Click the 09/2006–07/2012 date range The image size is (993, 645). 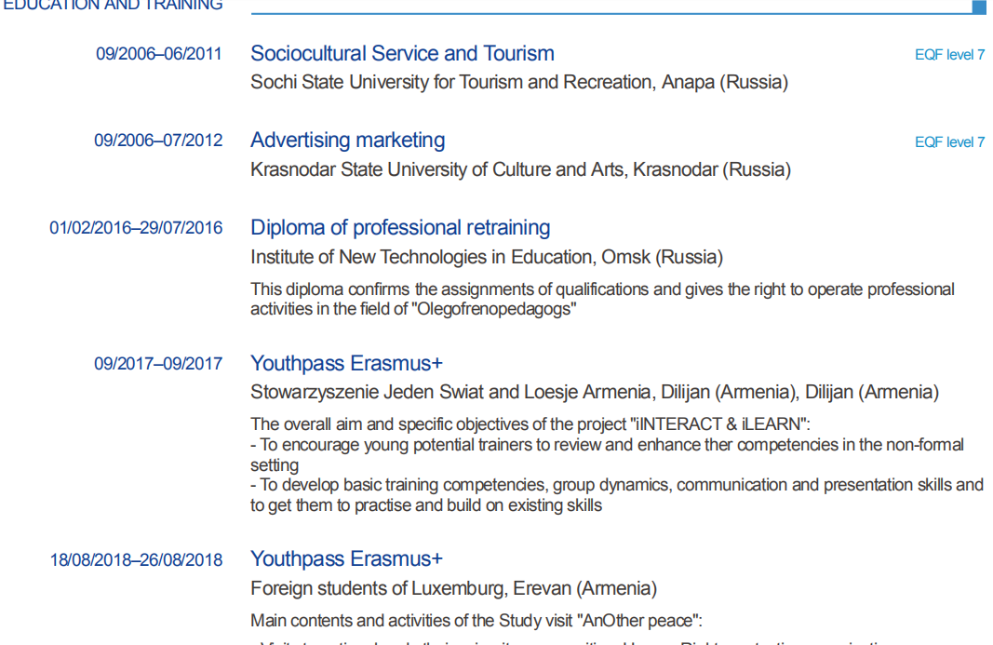click(x=158, y=141)
